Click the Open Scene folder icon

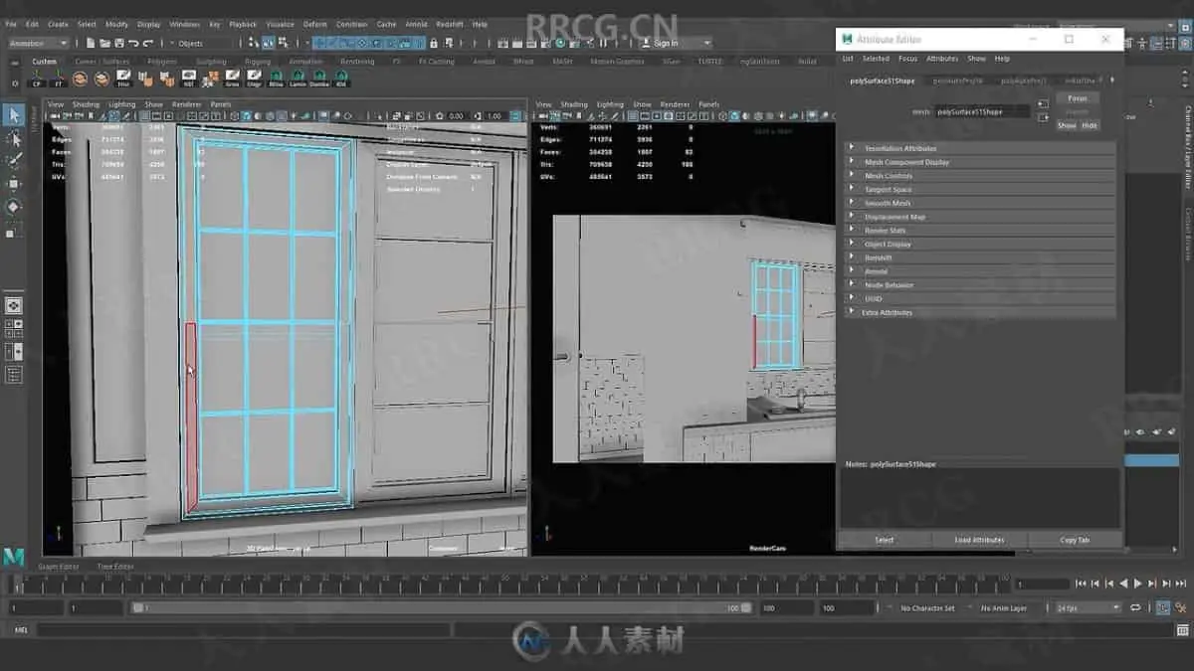point(105,43)
